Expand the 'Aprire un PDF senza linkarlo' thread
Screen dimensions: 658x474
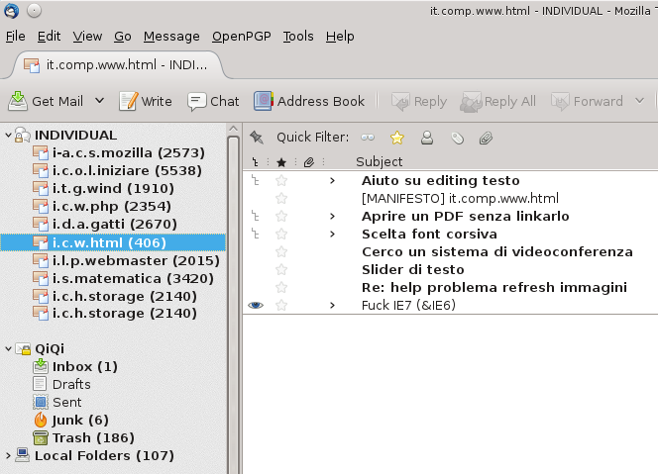[x=332, y=217]
